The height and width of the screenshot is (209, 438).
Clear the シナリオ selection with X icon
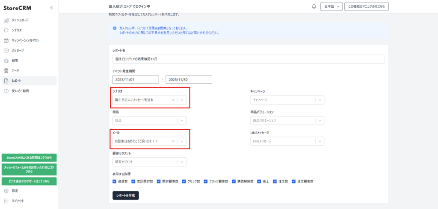click(x=173, y=100)
